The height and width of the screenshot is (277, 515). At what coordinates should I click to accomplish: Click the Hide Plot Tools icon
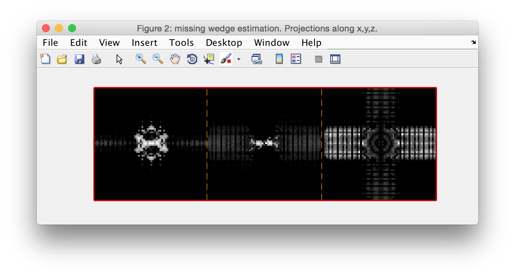(x=318, y=59)
